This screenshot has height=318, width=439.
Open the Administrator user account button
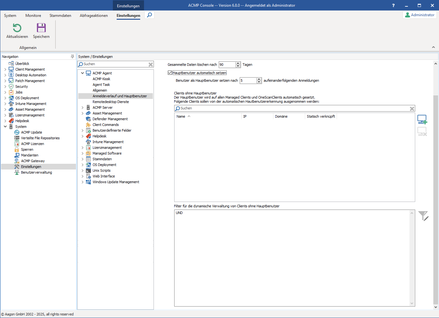click(x=419, y=15)
